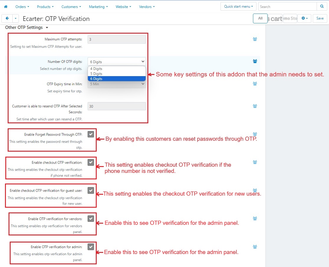The height and width of the screenshot is (267, 329).
Task: Open the Vendors menu
Action: (147, 7)
